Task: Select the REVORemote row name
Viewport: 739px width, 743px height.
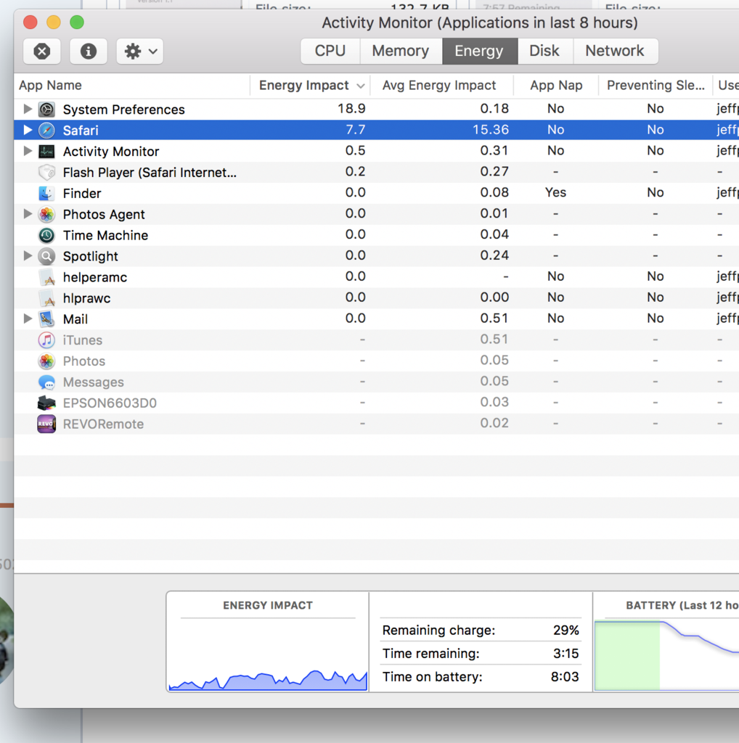Action: 103,424
